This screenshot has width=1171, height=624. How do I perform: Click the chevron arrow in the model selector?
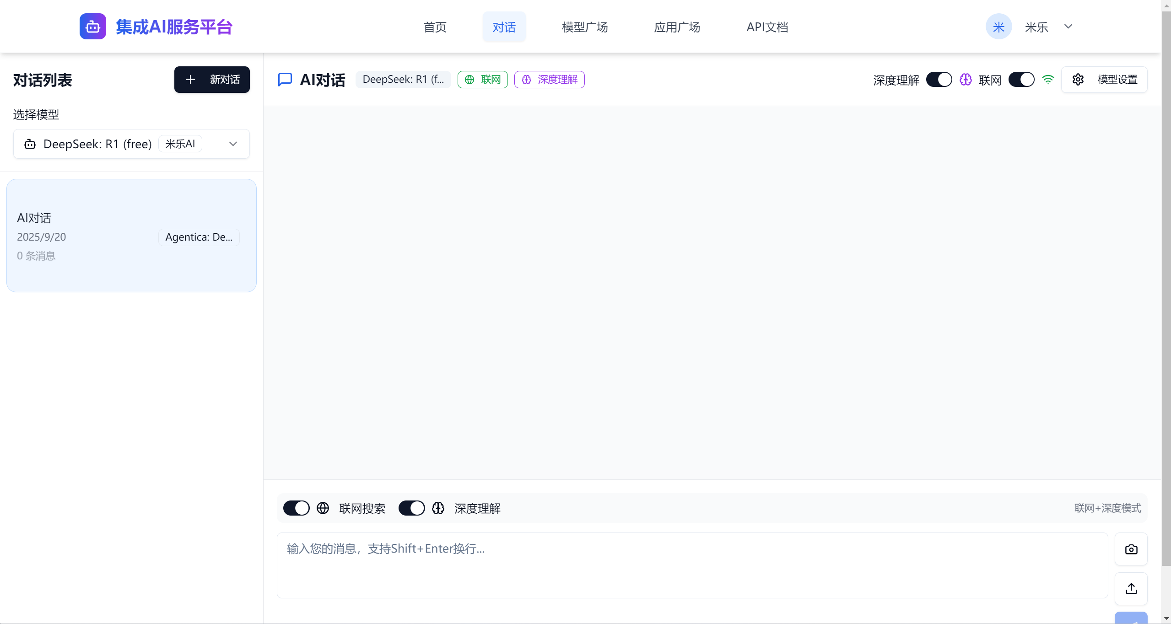click(233, 144)
